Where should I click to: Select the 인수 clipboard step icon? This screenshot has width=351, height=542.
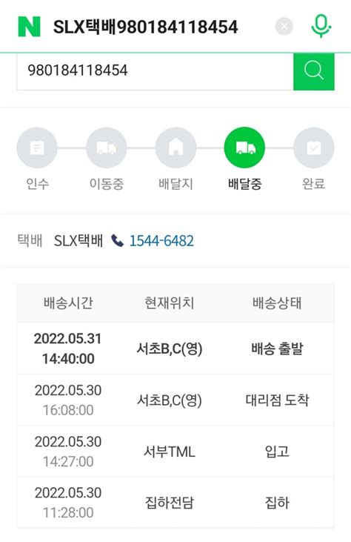(37, 148)
